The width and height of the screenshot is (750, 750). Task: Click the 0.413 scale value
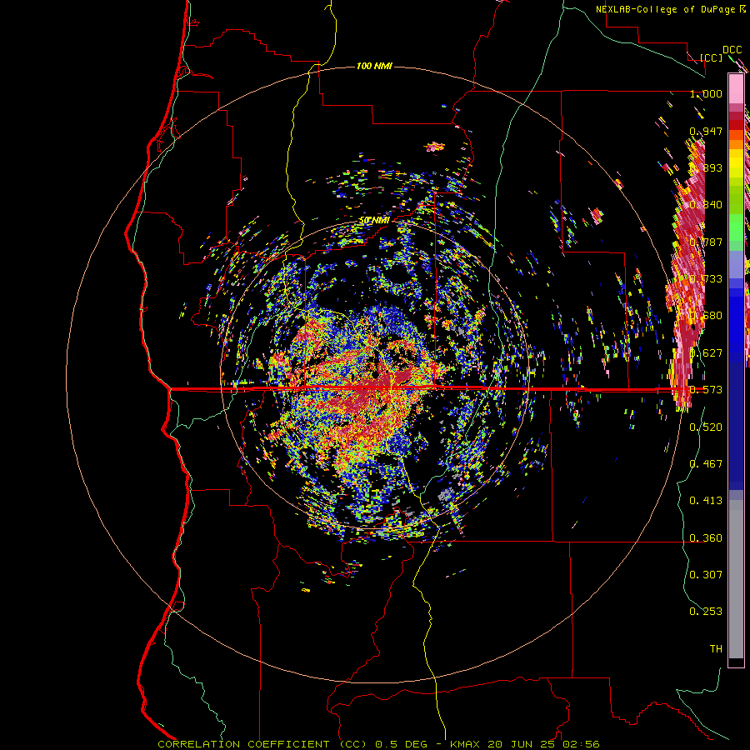[706, 501]
